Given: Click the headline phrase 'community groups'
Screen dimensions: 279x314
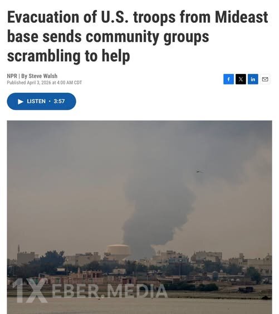Looking at the screenshot, I should tap(148, 37).
